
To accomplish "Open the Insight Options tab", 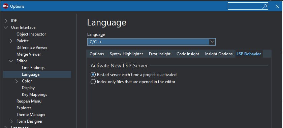I will 219,54.
